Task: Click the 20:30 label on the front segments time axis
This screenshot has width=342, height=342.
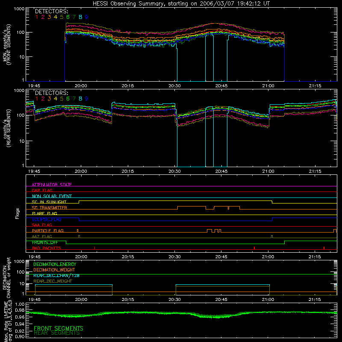Action: pyautogui.click(x=174, y=86)
